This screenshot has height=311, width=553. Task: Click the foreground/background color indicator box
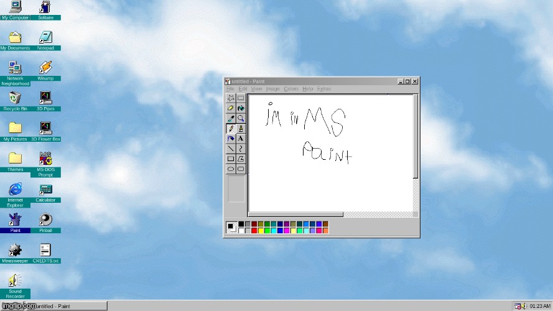tap(231, 228)
